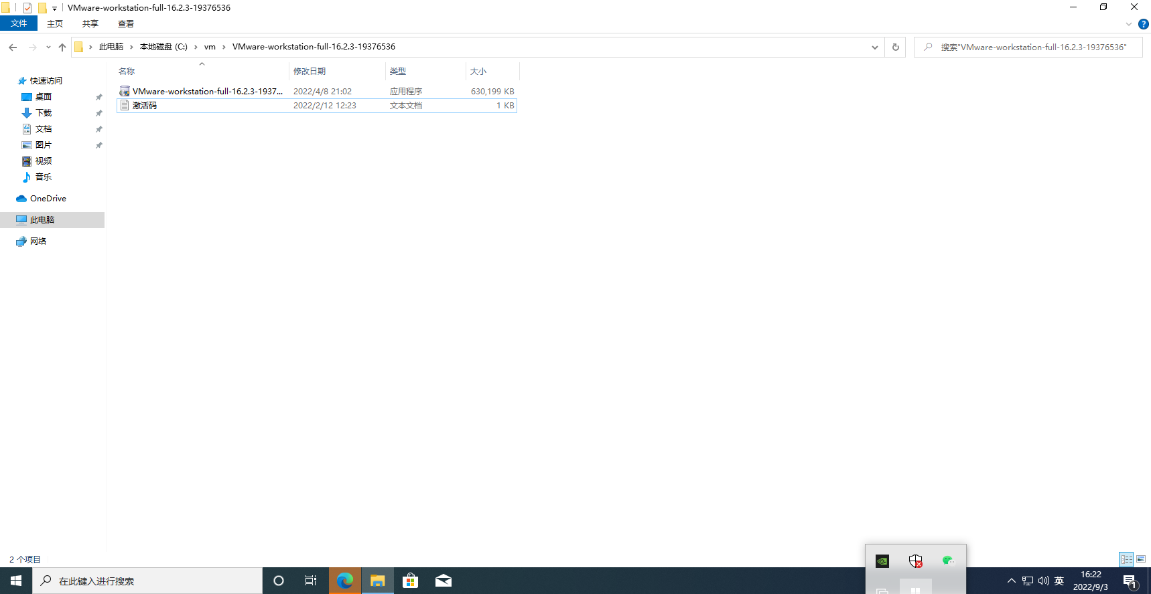This screenshot has width=1151, height=594.
Task: Sort by 大小 column header
Action: coord(492,71)
